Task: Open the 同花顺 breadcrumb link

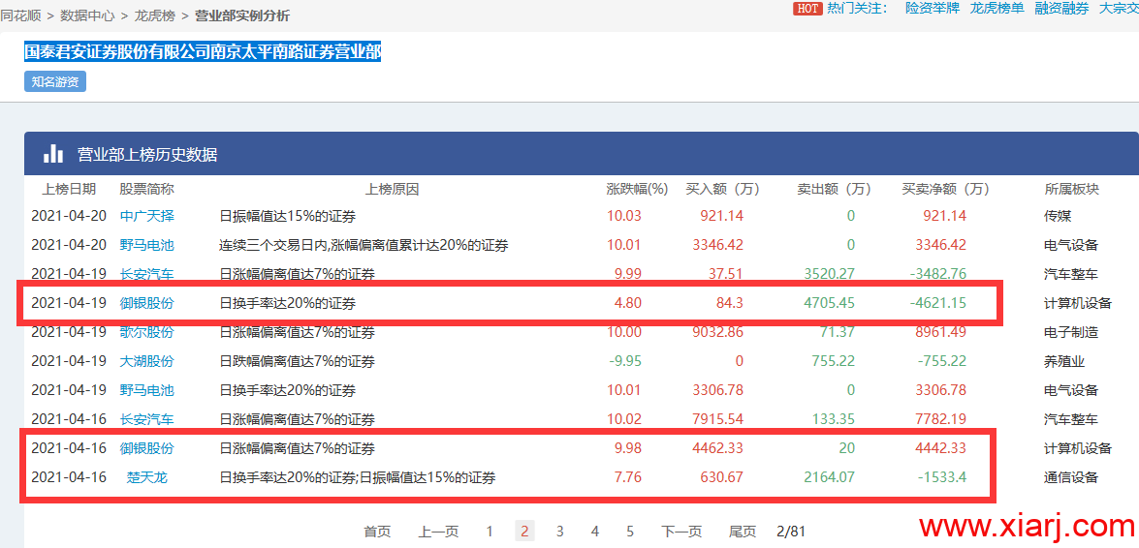Action: point(18,15)
